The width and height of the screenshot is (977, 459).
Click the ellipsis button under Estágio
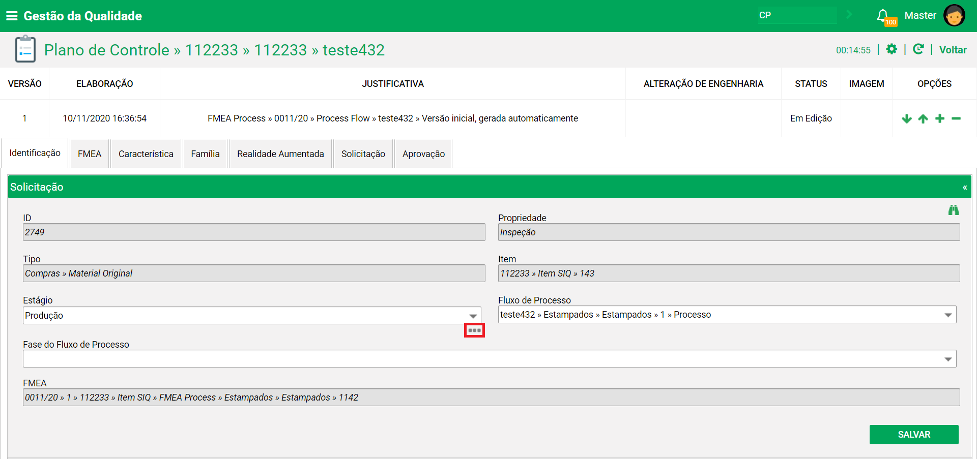[x=474, y=330]
